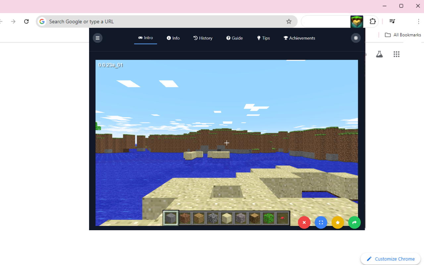Image resolution: width=424 pixels, height=265 pixels.
Task: View the Guide tab
Action: click(x=235, y=38)
